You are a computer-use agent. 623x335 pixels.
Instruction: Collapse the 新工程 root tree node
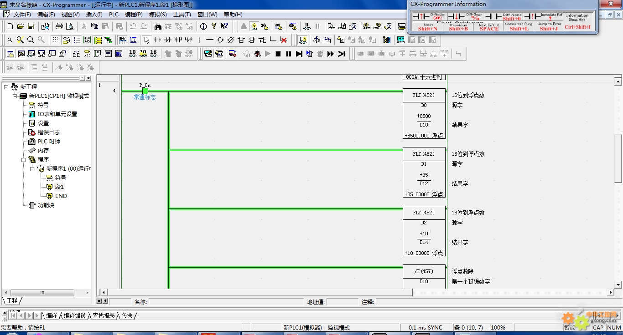[6, 87]
